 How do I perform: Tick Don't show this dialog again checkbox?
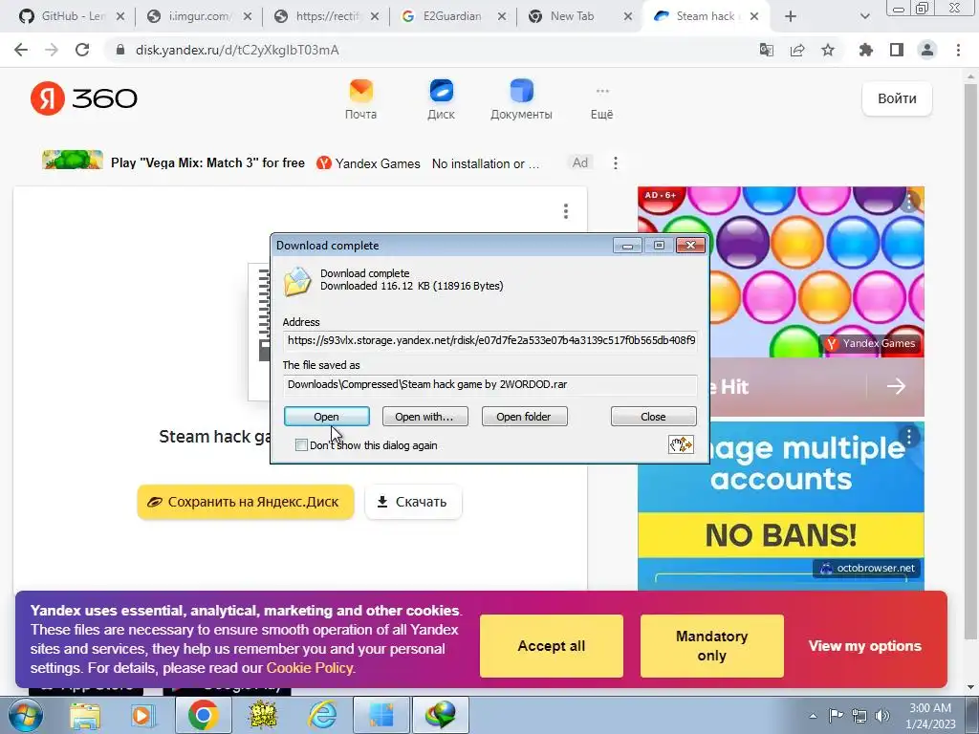(301, 445)
